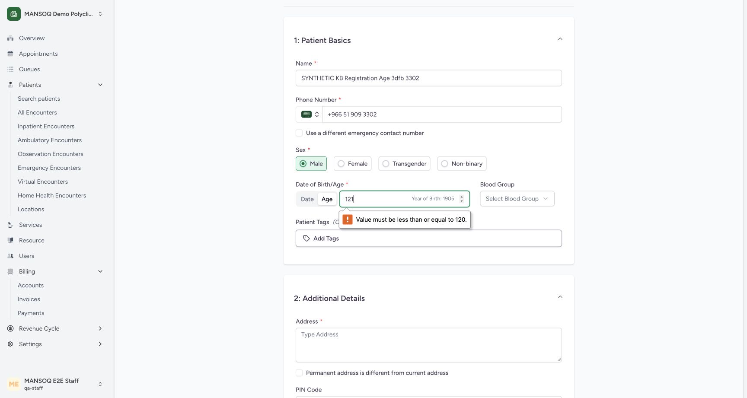Open Search patients in sidebar

(x=39, y=99)
